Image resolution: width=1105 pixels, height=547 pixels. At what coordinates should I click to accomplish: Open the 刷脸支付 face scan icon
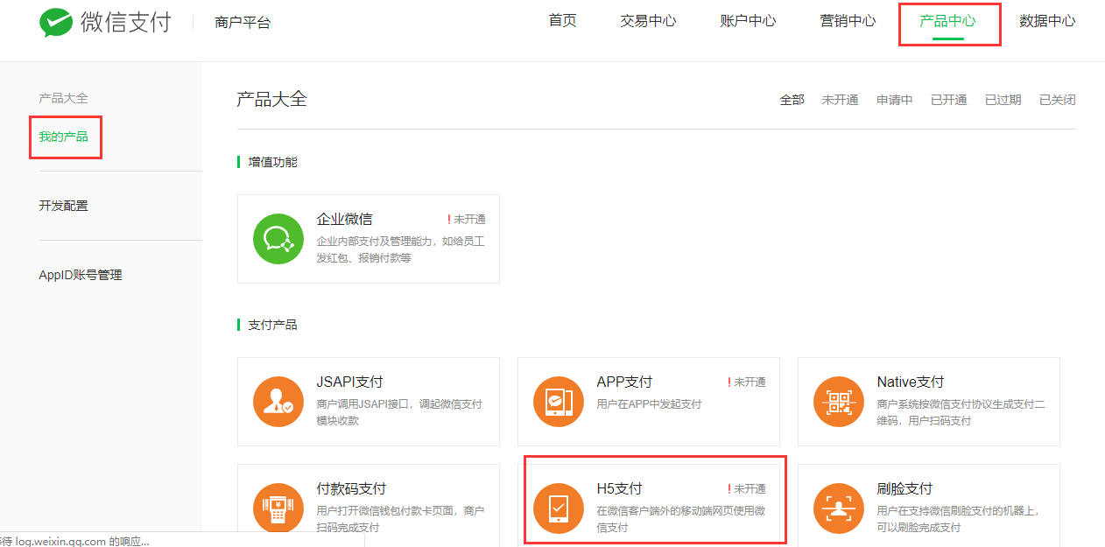[839, 508]
